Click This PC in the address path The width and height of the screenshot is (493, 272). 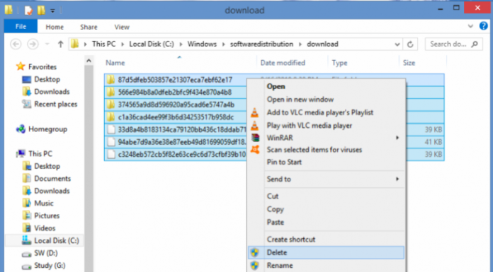[x=103, y=45]
